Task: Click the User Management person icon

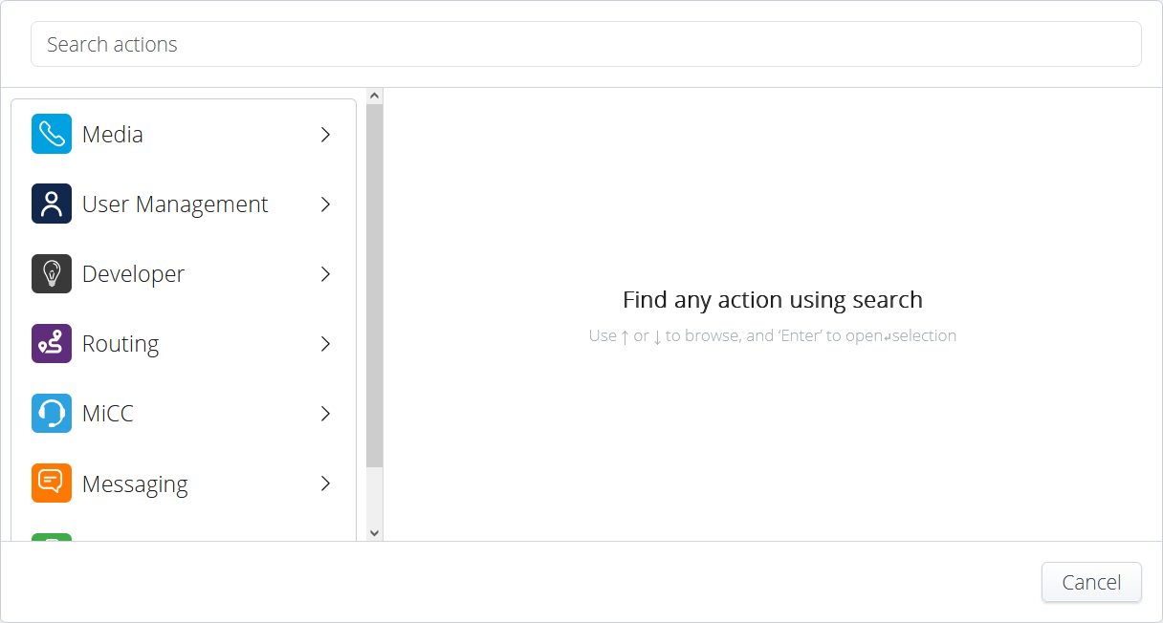Action: pyautogui.click(x=52, y=204)
